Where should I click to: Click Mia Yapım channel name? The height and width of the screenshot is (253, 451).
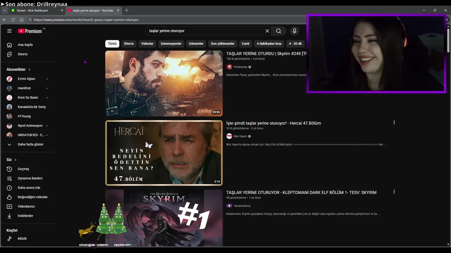pos(240,136)
